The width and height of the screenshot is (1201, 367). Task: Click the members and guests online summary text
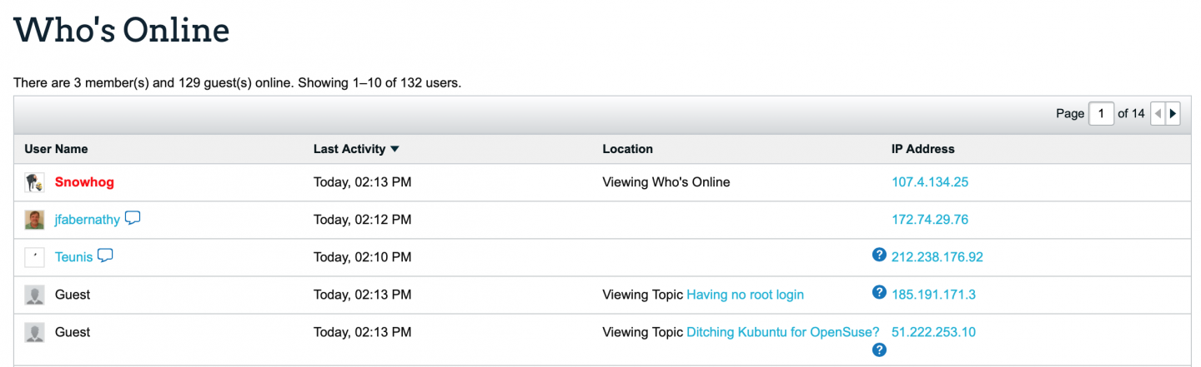tap(238, 83)
